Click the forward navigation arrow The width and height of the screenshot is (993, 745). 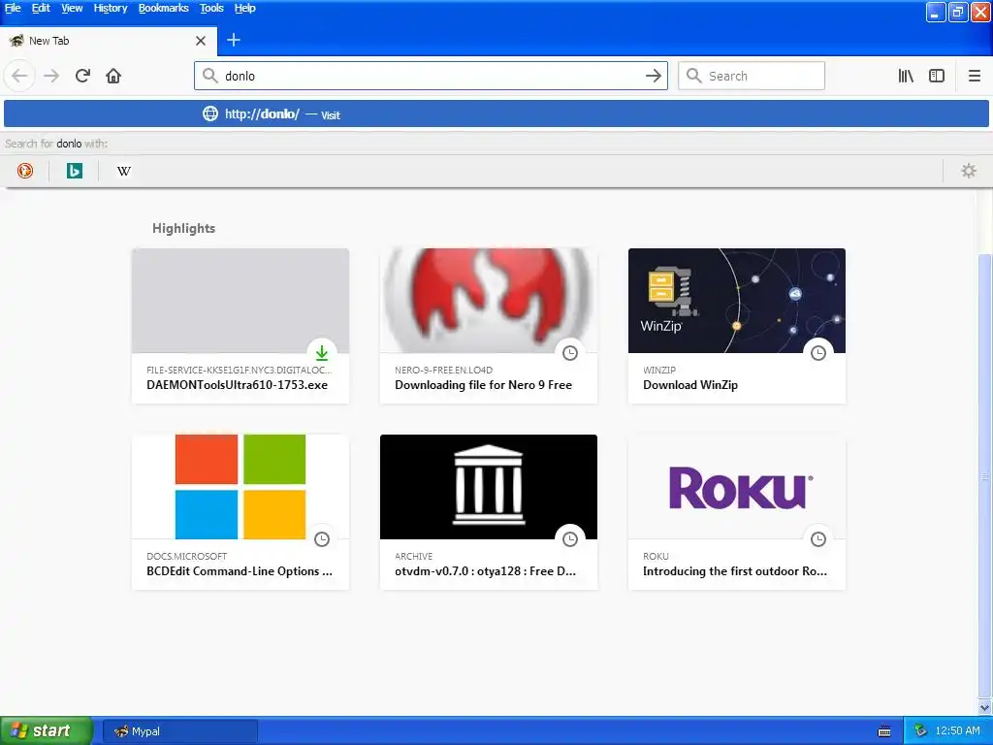[x=51, y=76]
